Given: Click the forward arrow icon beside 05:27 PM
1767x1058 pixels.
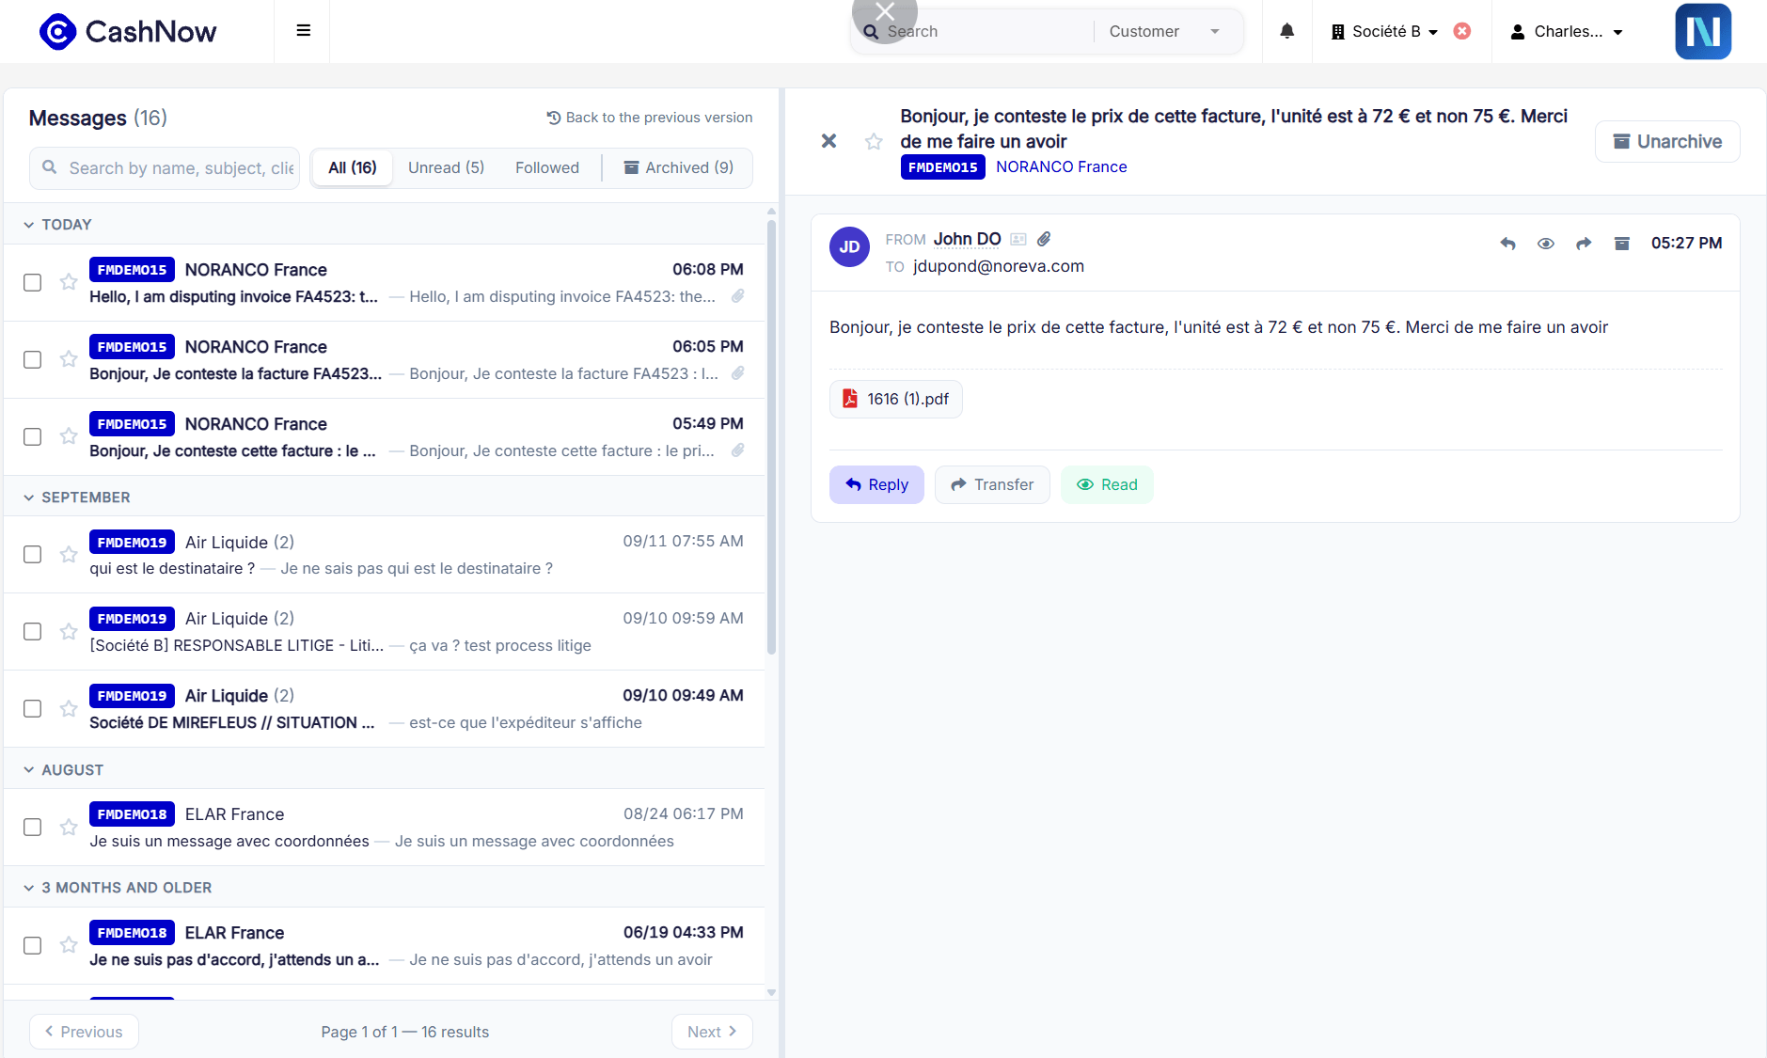Looking at the screenshot, I should [1584, 244].
